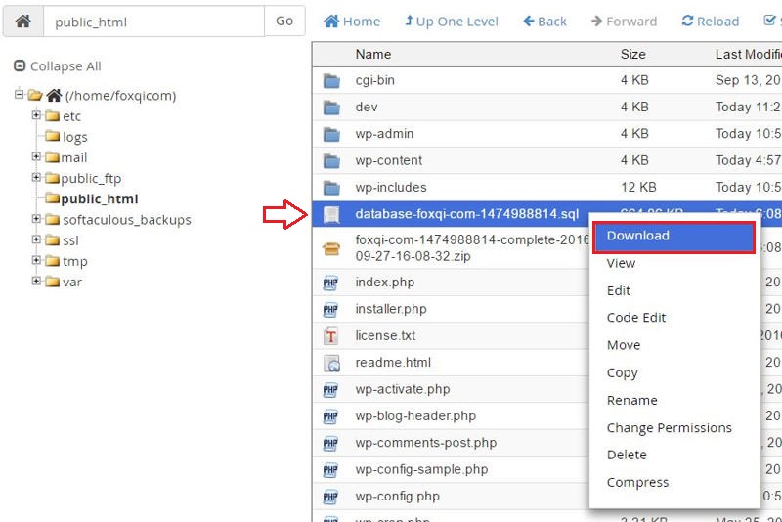Expand the etc folder node
The width and height of the screenshot is (782, 522).
click(36, 115)
